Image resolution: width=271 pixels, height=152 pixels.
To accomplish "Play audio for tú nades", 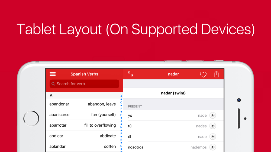I will click(213, 126).
